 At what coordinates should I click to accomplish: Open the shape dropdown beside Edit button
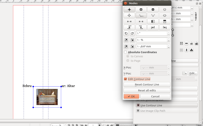tap(185, 73)
